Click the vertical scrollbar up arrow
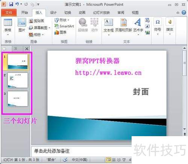The image size is (188, 164). (185, 48)
